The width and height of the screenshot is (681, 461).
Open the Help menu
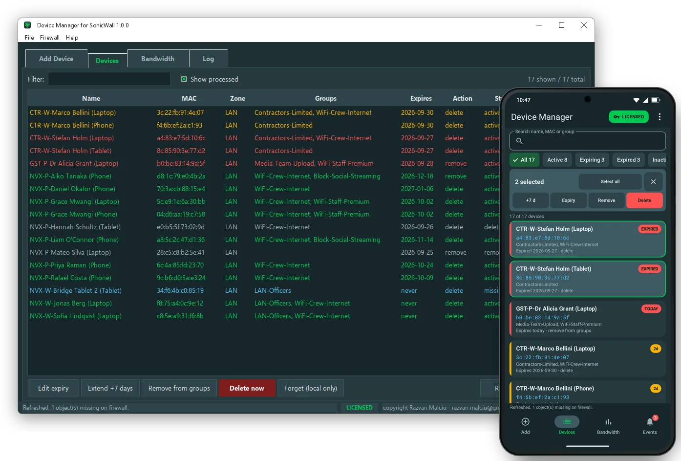coord(72,38)
